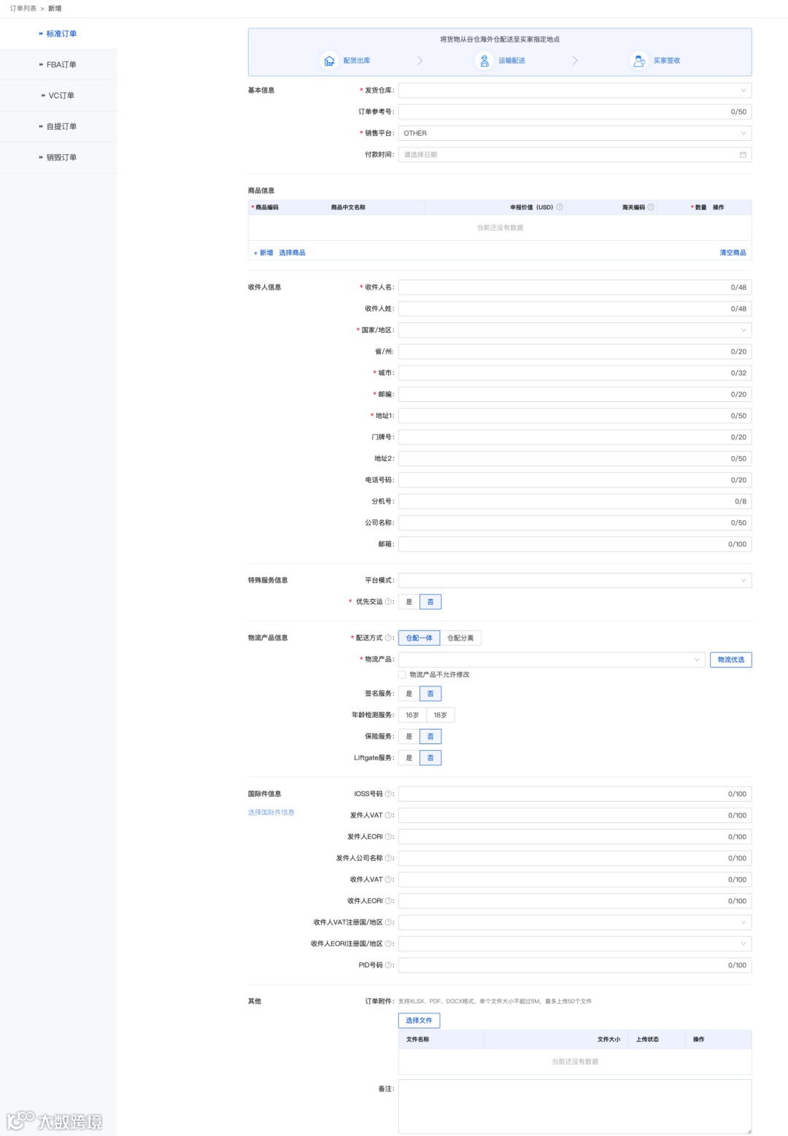Click the 邮编 input field
788x1136 pixels.
[x=575, y=395]
